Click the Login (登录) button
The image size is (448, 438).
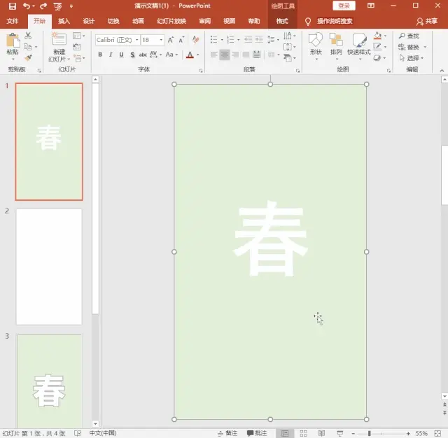pyautogui.click(x=344, y=6)
